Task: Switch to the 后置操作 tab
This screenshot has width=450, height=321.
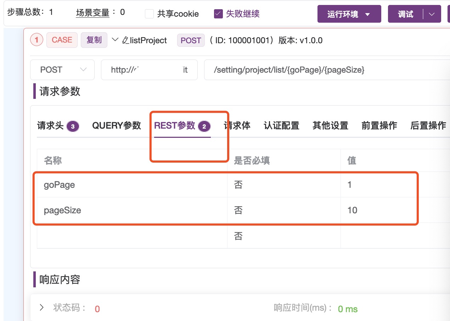Action: 428,126
